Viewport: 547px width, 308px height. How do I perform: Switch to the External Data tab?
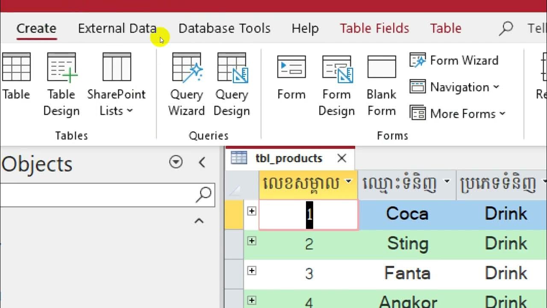click(117, 28)
